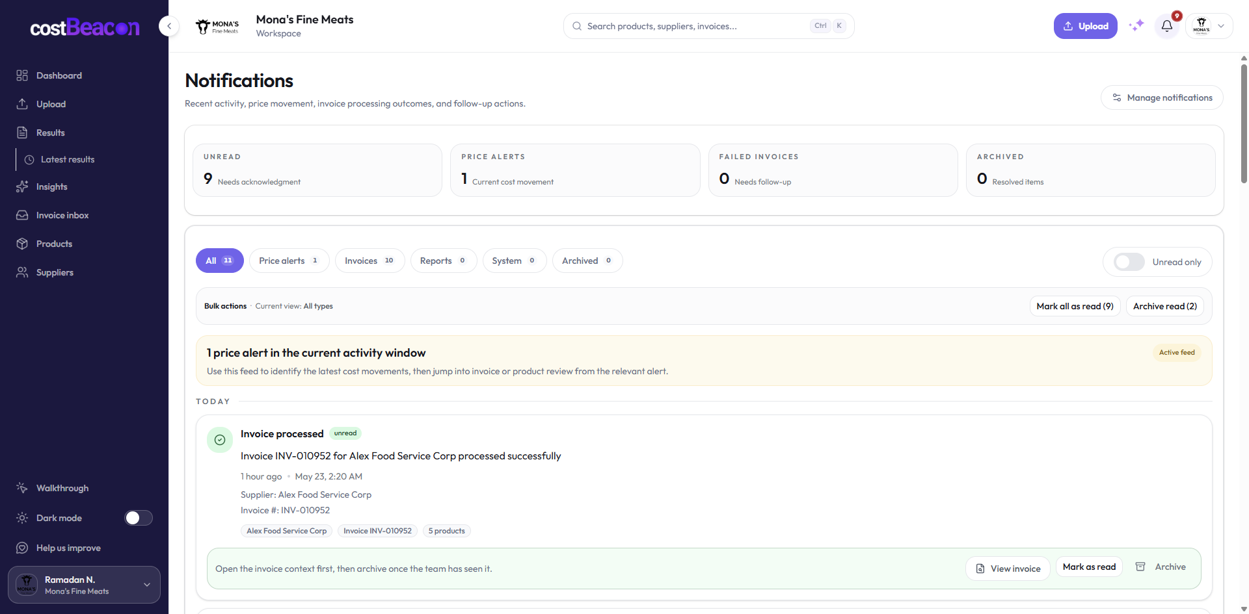Click the Invoice inbox tray icon
Screen dimensions: 1249x614
[x=22, y=215]
